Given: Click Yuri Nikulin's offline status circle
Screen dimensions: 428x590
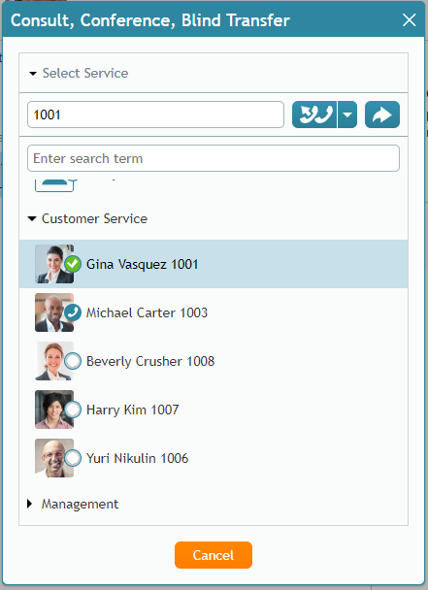Looking at the screenshot, I should coord(73,458).
